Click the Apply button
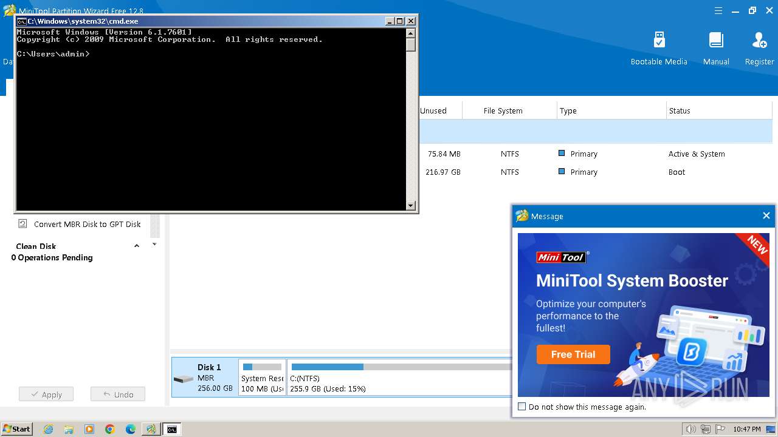 (x=46, y=395)
